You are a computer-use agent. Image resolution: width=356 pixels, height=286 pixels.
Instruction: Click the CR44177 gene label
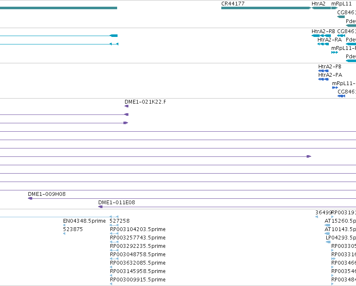coord(233,4)
